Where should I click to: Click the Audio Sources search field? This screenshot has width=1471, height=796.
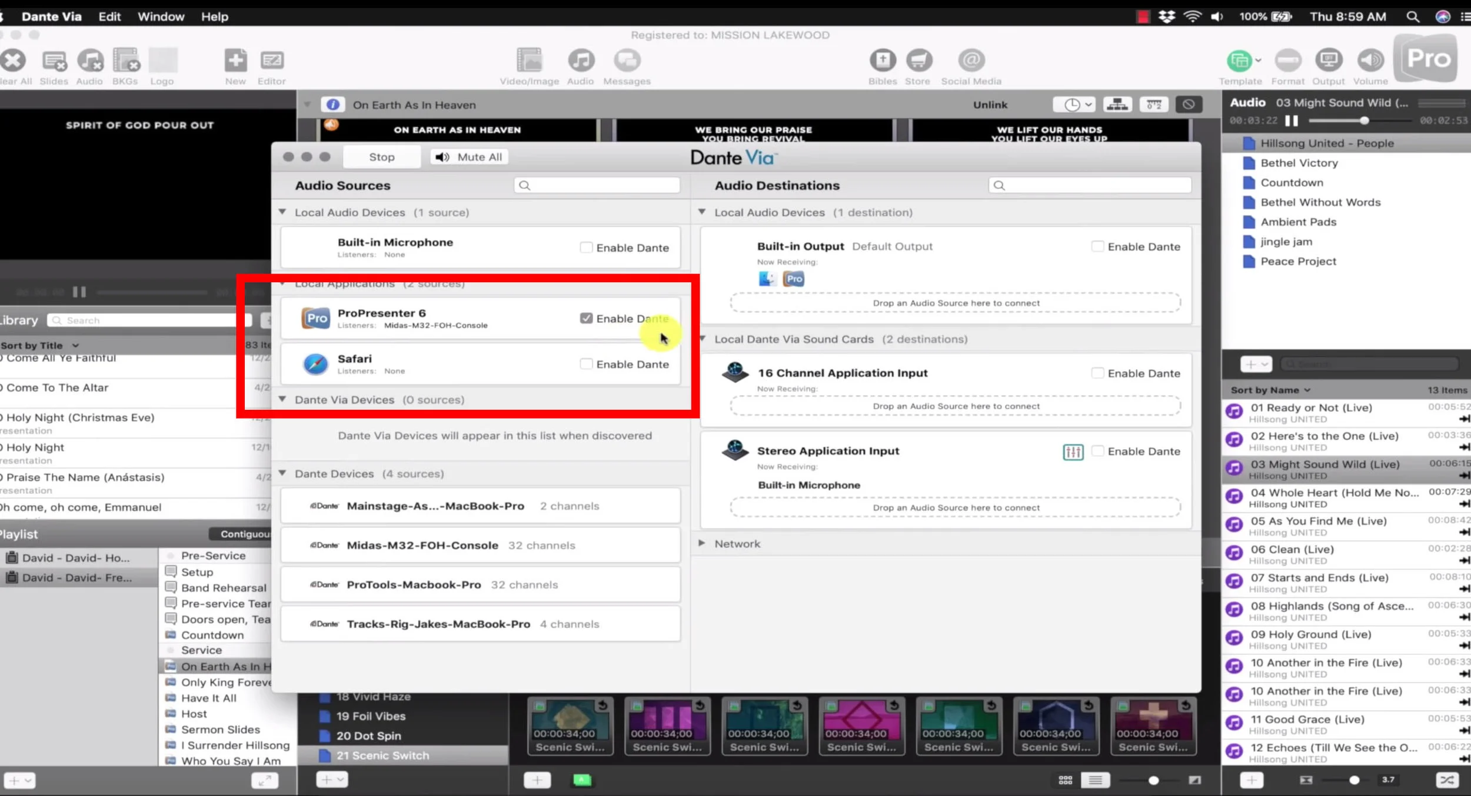click(597, 185)
